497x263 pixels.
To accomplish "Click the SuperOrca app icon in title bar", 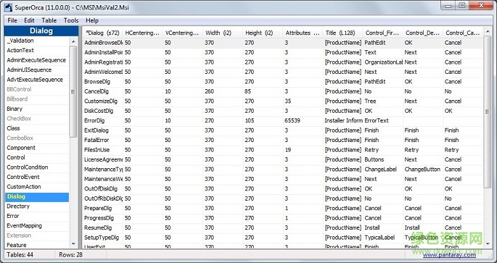I will (x=8, y=7).
